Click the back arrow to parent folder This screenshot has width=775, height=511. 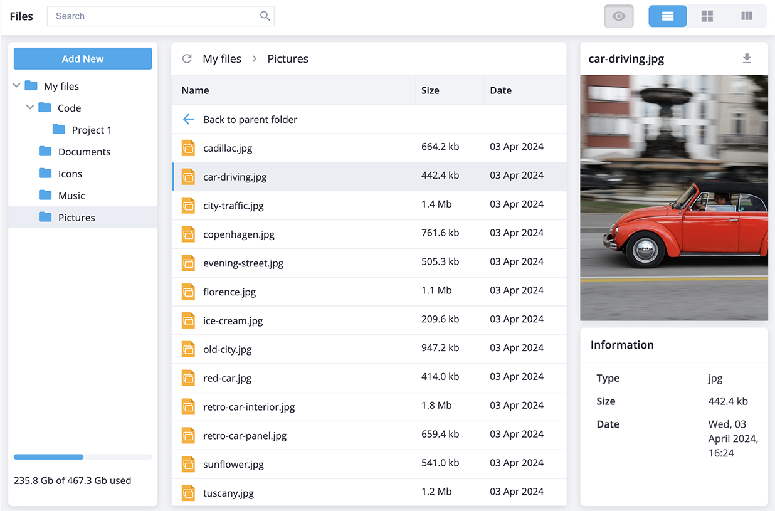(x=188, y=119)
